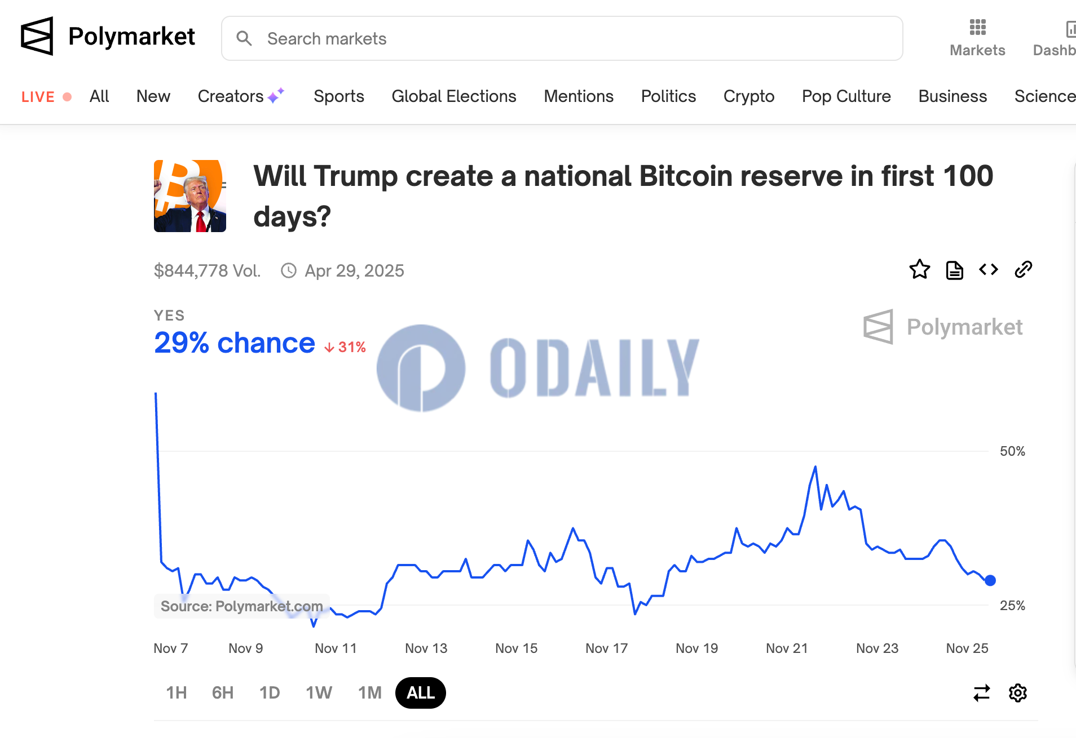Switch chart to 1W range
The height and width of the screenshot is (738, 1076).
[319, 693]
